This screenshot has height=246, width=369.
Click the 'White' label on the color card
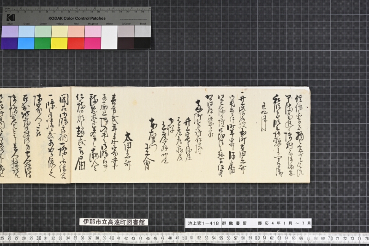point(109,24)
